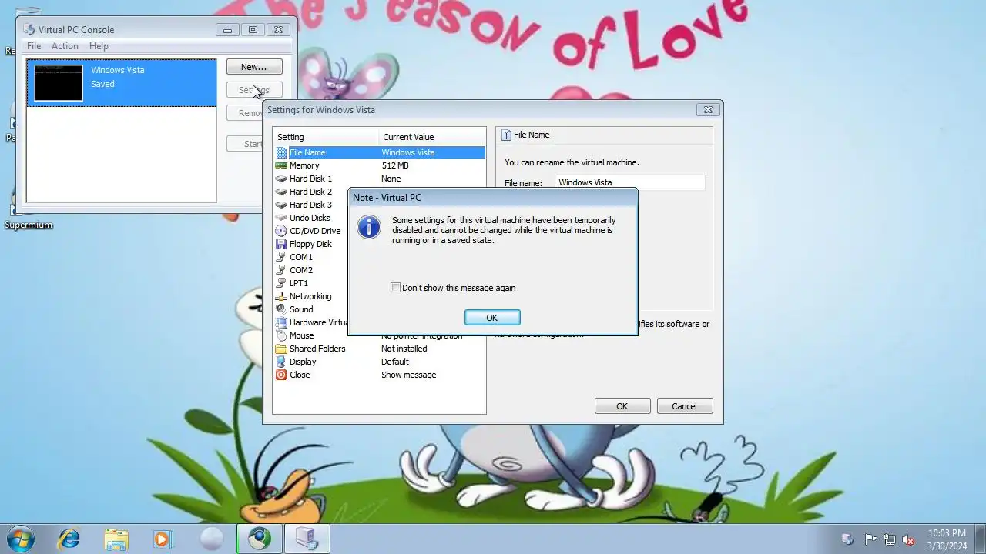Viewport: 986px width, 554px height.
Task: Click the Setting column header
Action: pos(326,137)
